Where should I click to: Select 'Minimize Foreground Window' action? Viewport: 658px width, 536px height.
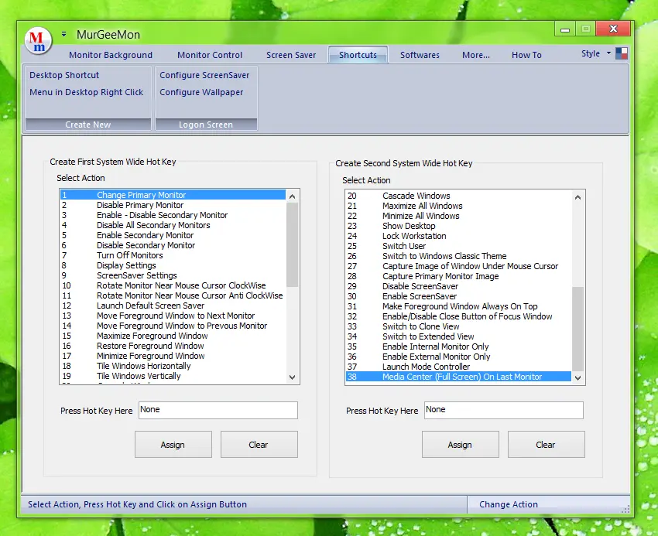pos(173,356)
